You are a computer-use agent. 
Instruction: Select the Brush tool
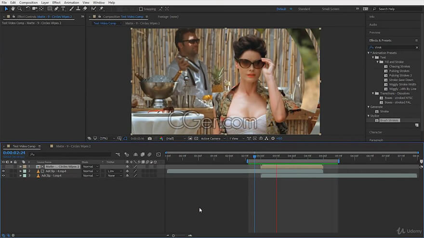coord(71,9)
